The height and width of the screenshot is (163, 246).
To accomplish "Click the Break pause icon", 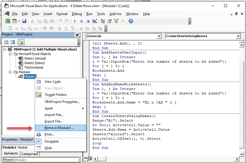I will (81, 21).
